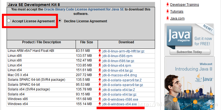Click download arrow icon beside jdk-8-macosx-x64.dmg
The width and height of the screenshot is (221, 110).
(100, 75)
